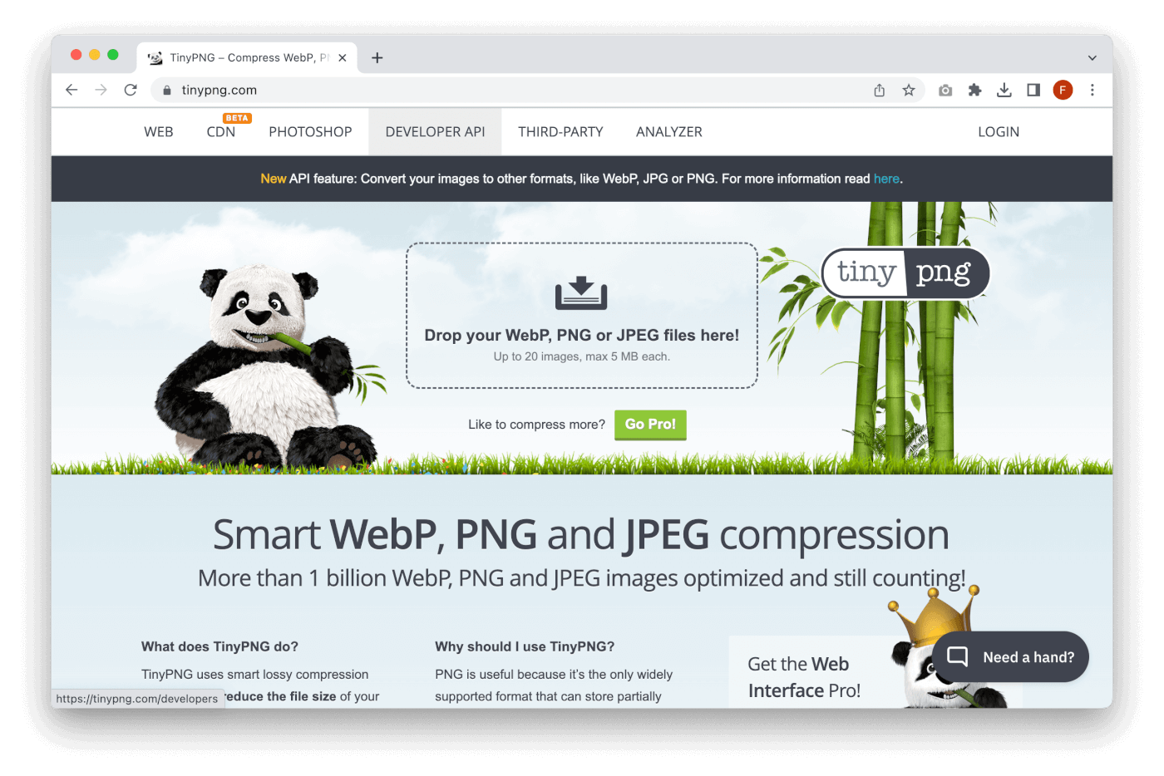Open a new browser tab
This screenshot has height=776, width=1164.
[x=377, y=57]
